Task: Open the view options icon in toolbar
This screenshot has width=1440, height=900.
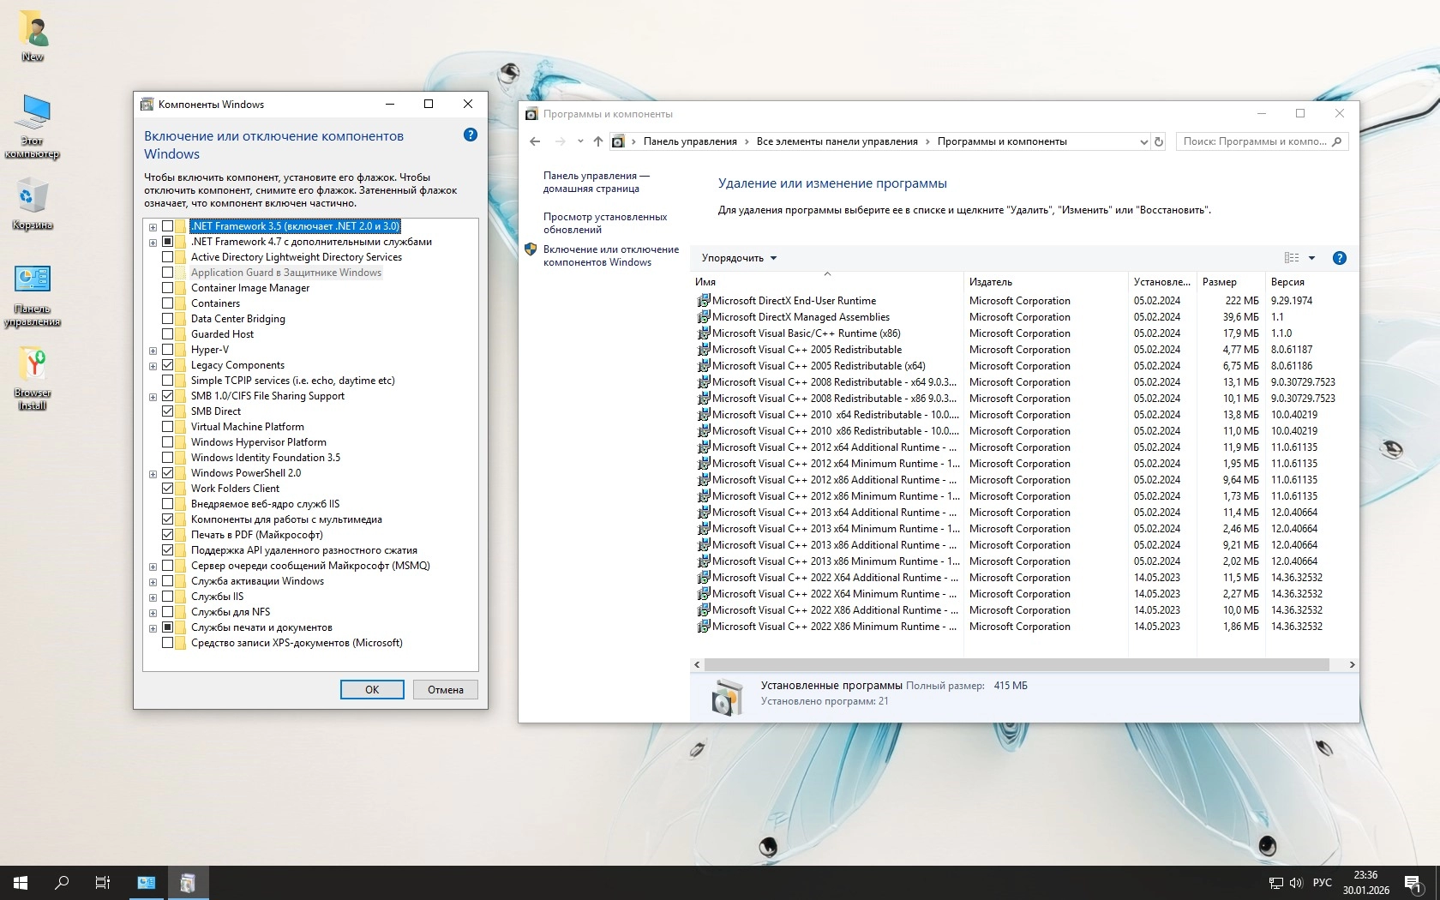Action: click(x=1292, y=258)
